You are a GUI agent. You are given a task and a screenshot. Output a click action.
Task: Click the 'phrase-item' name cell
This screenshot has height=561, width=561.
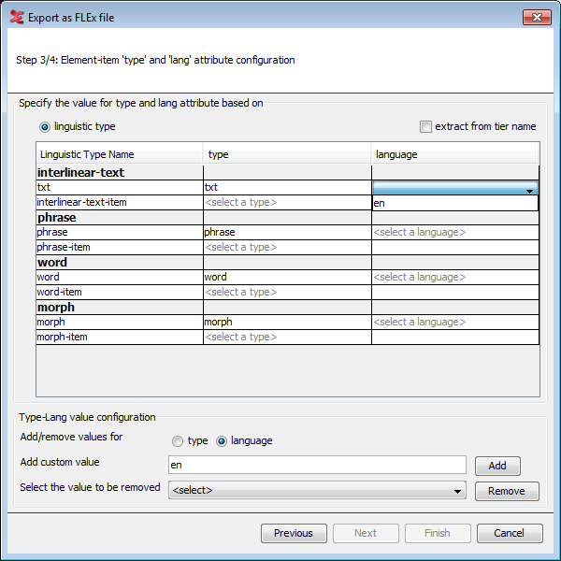coord(120,248)
